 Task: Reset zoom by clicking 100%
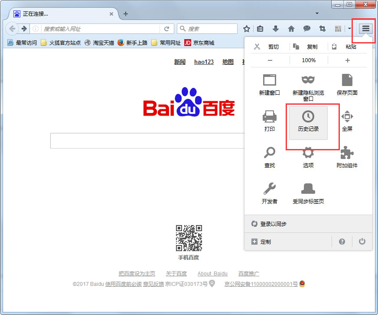click(309, 60)
